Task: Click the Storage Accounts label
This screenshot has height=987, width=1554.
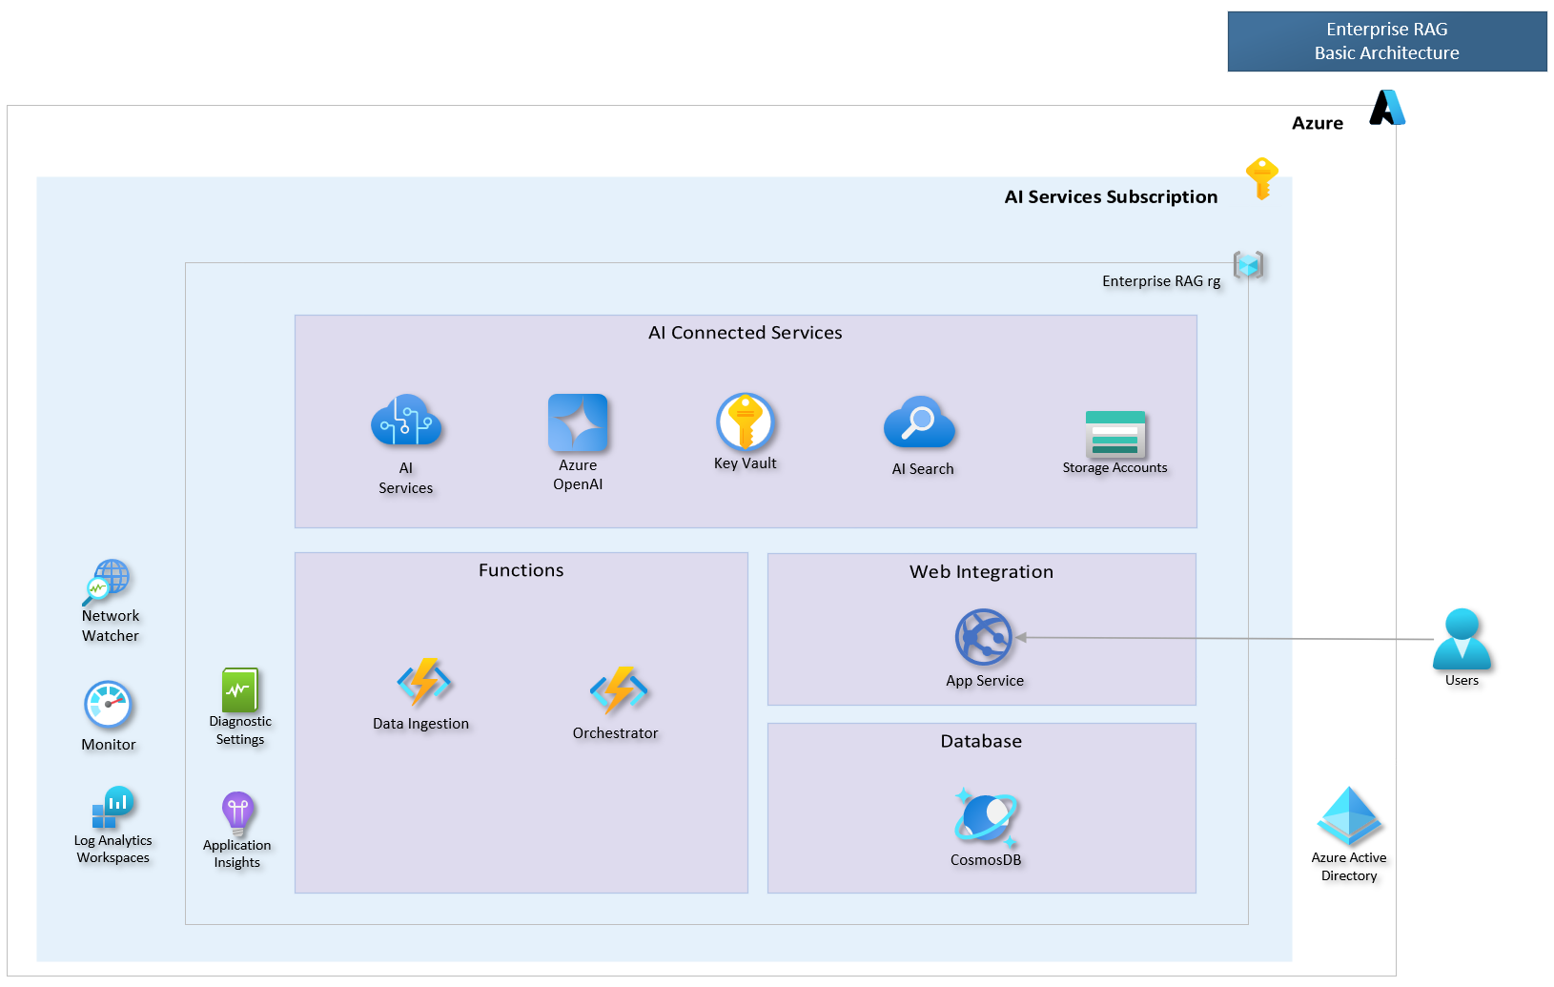Action: coord(1115,468)
